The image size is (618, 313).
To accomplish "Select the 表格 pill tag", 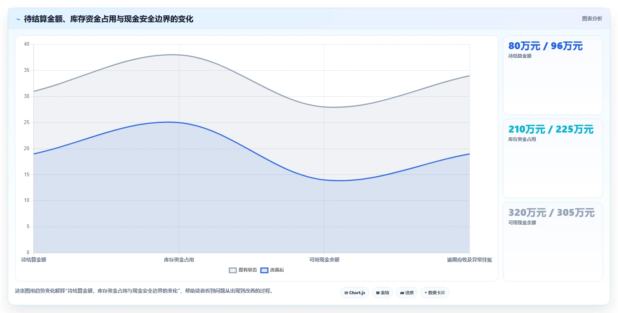I will tap(382, 293).
